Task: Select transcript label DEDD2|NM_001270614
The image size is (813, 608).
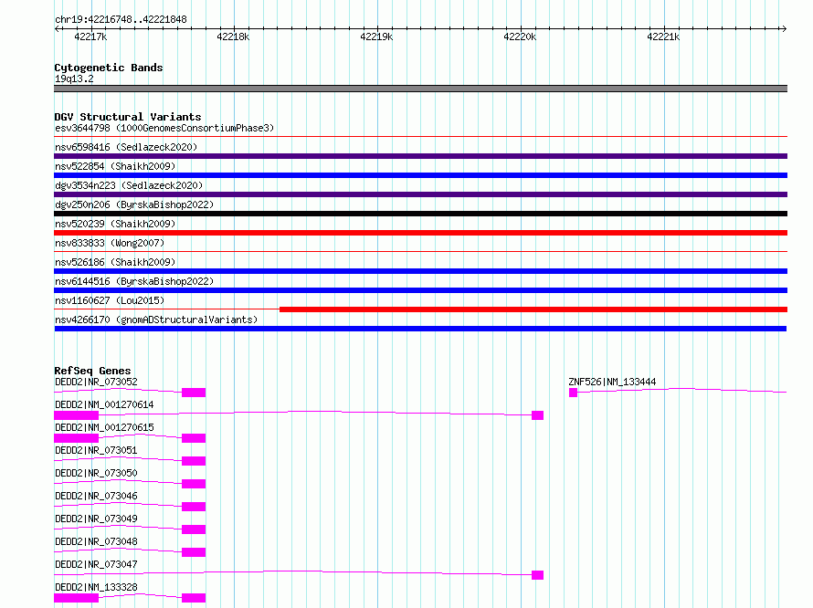Action: 104,404
